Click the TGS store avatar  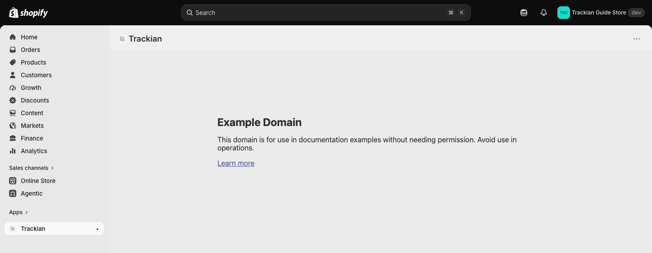click(564, 13)
